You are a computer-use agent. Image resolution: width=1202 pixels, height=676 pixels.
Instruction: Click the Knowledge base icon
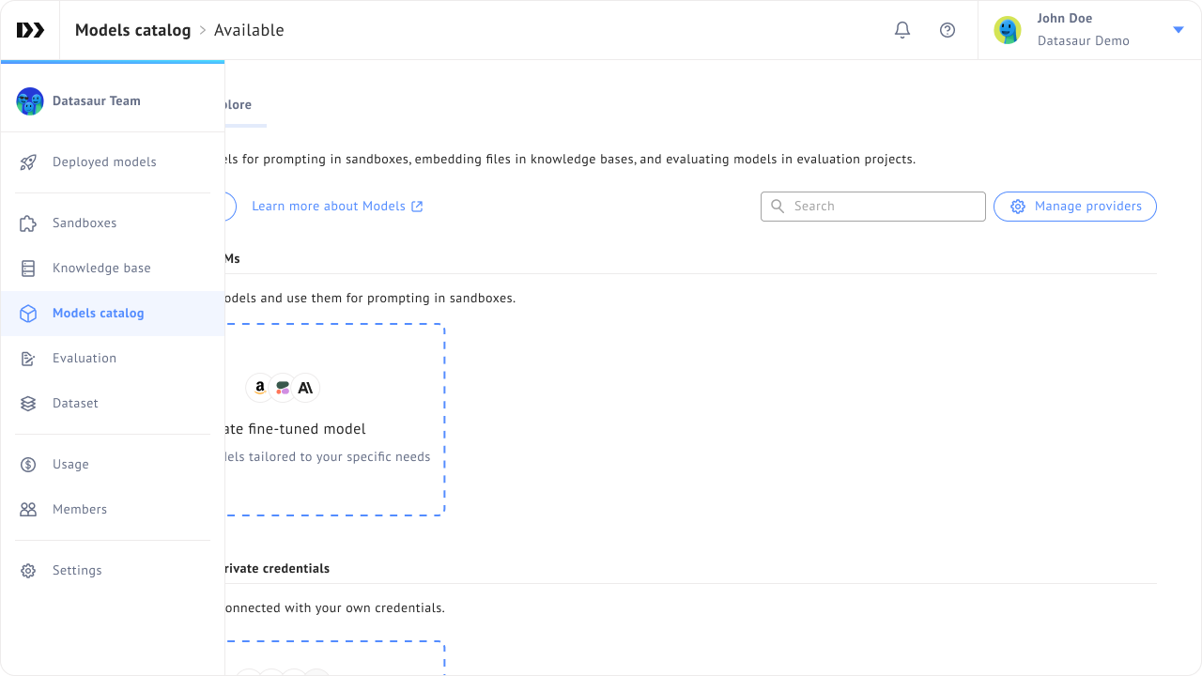28,269
